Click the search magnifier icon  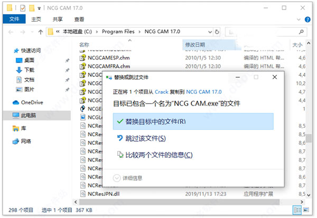click(x=302, y=32)
